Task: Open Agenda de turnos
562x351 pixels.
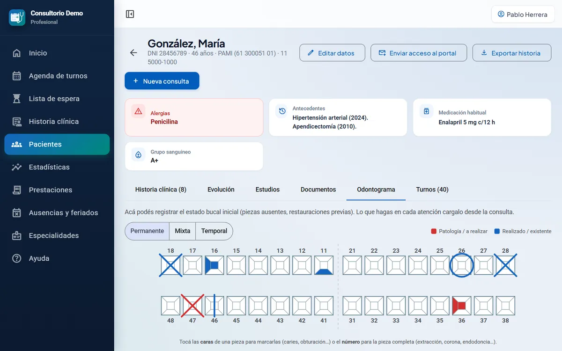Action: click(57, 76)
